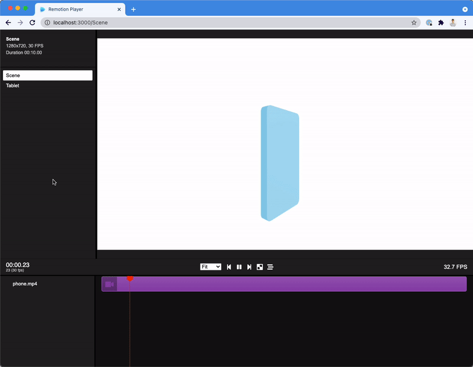
Task: Open a new browser tab
Action: (x=134, y=9)
